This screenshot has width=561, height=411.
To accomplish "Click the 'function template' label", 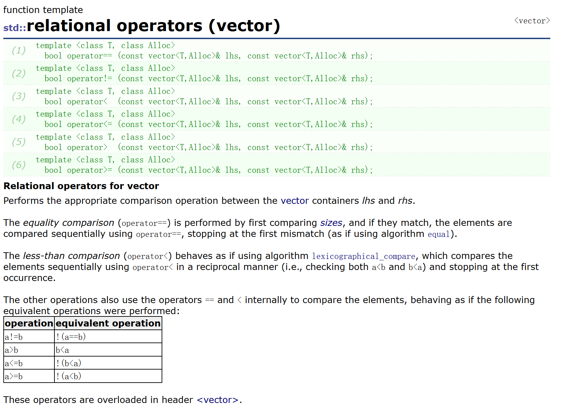I will (x=43, y=10).
